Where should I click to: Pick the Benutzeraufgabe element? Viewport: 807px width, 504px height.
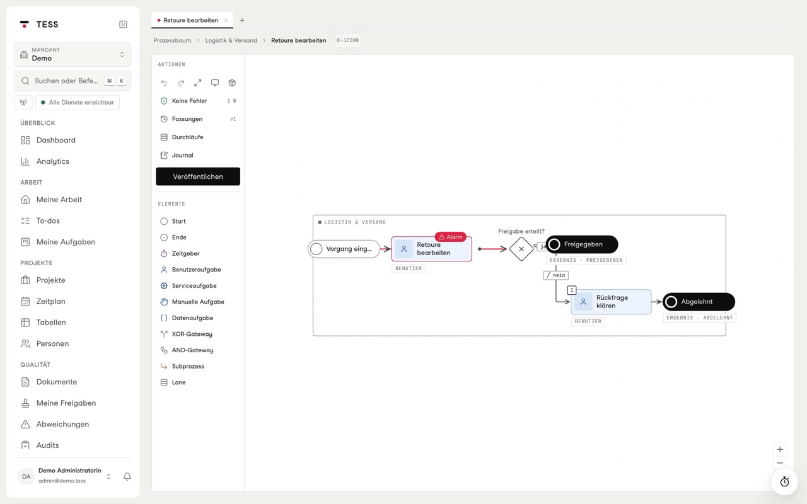point(198,270)
